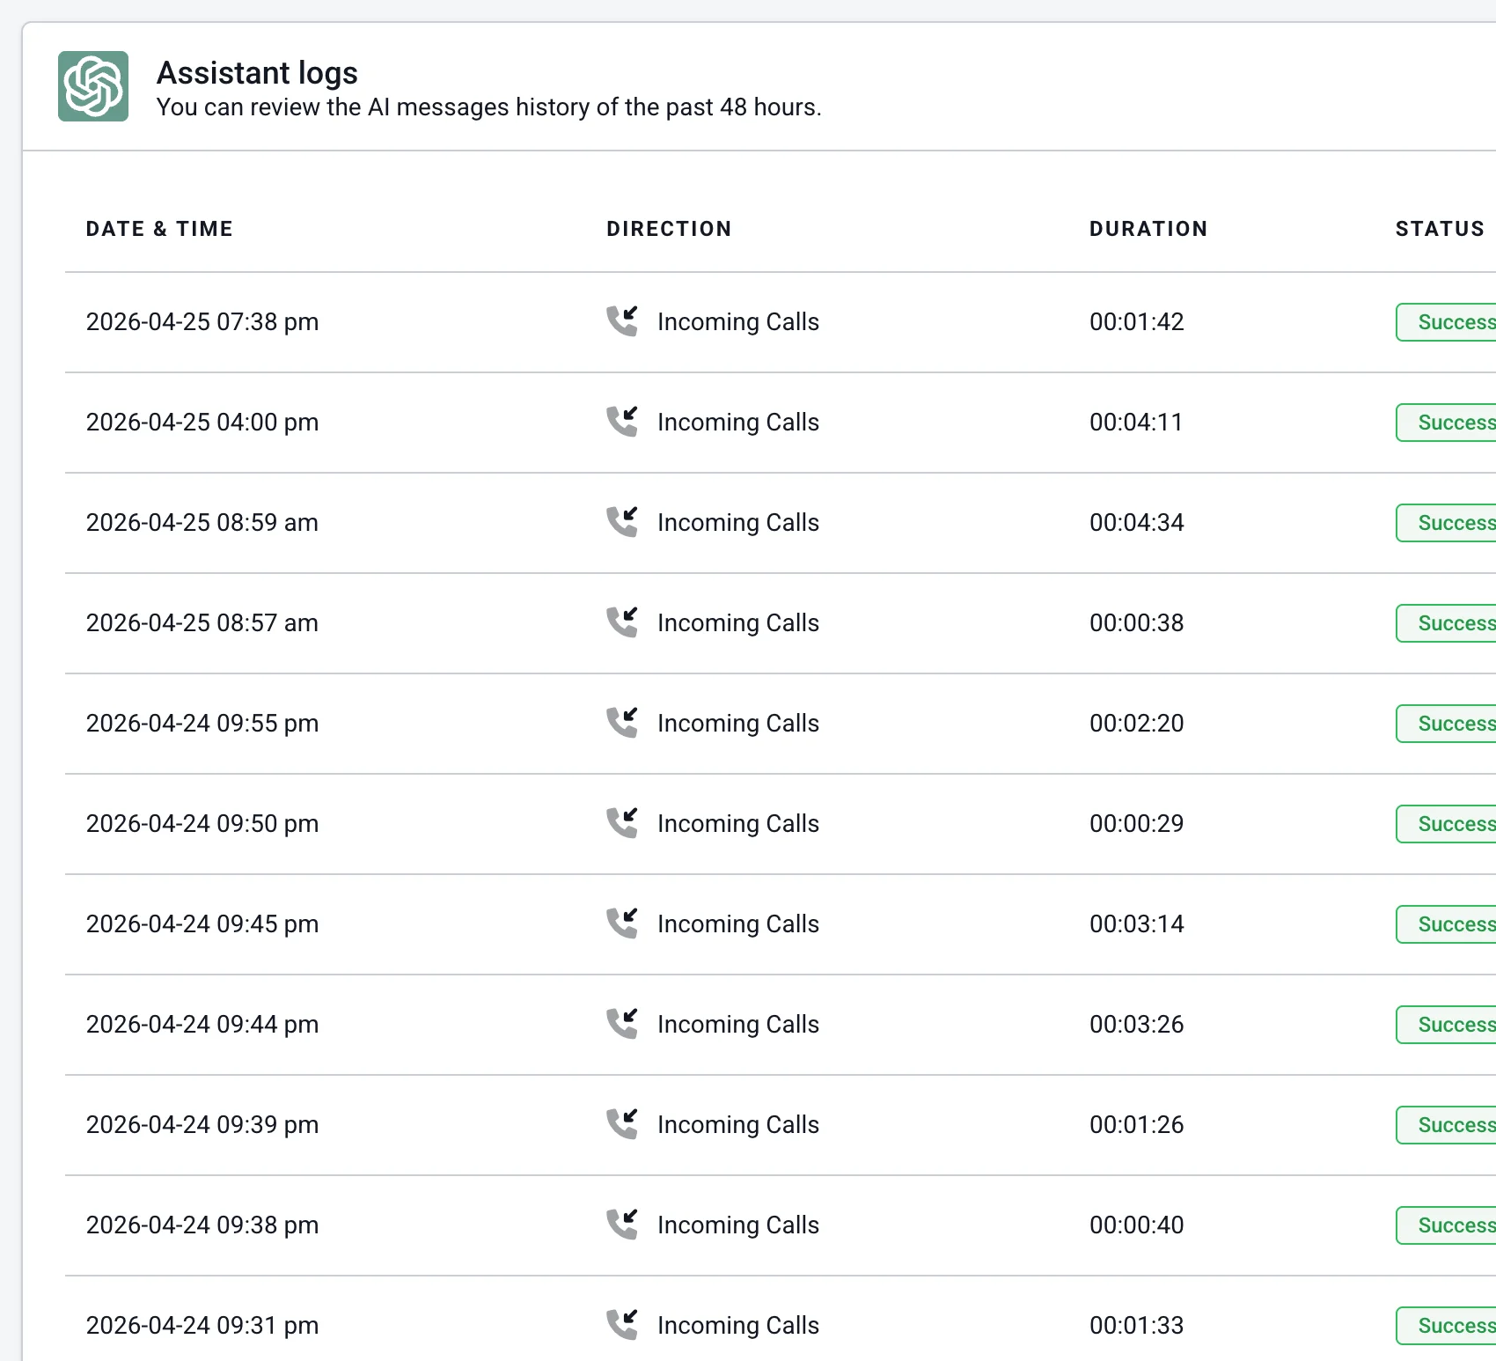Click Success badge for 09:38 pm call
This screenshot has width=1496, height=1361.
point(1447,1225)
